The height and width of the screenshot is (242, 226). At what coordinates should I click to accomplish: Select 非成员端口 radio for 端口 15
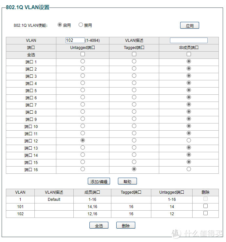pyautogui.click(x=189, y=162)
